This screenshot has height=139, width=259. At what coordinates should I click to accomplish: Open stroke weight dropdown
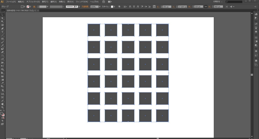tap(47, 7)
